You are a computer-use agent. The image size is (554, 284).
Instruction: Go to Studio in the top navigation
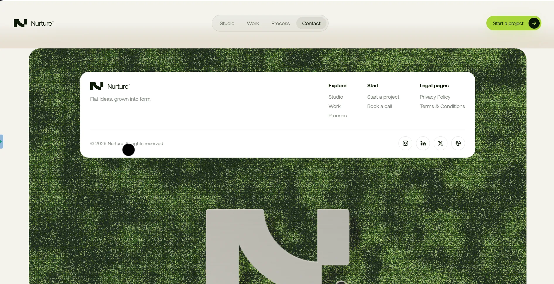coord(227,23)
